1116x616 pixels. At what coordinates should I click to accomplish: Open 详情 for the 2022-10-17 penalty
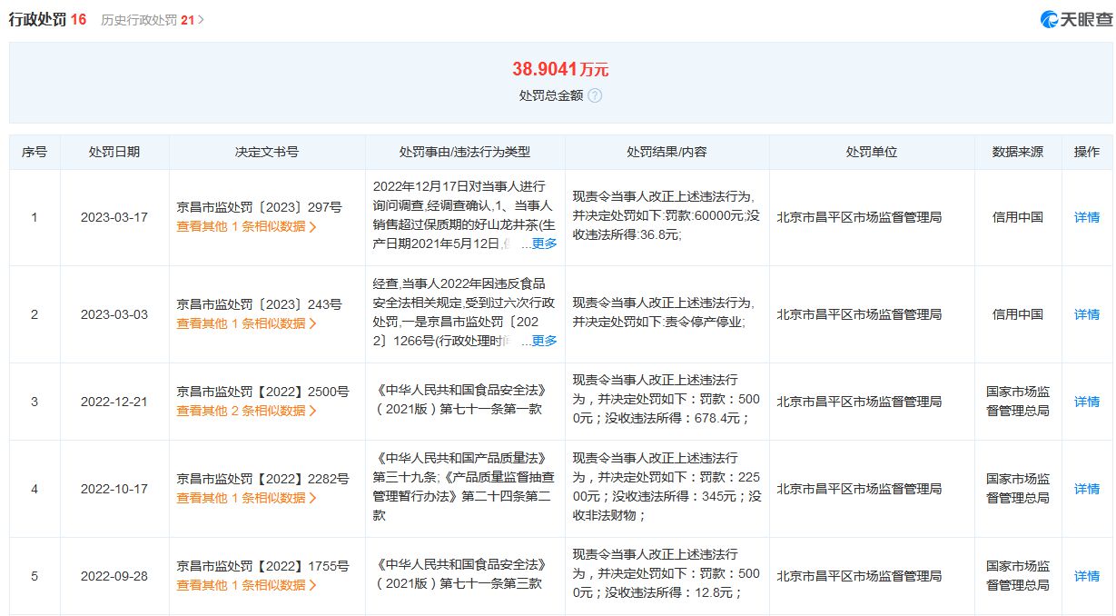[1086, 489]
